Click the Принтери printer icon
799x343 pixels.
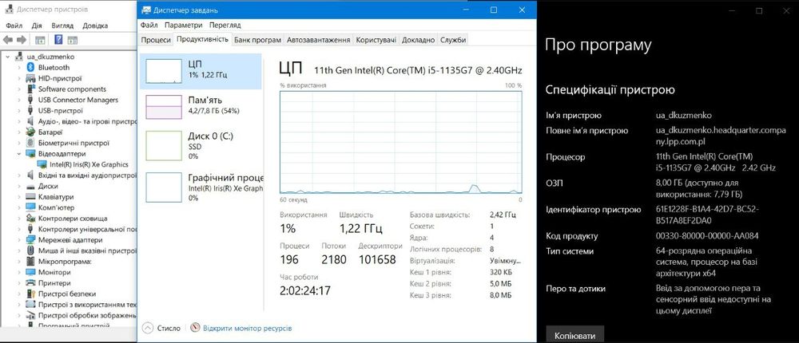point(30,283)
